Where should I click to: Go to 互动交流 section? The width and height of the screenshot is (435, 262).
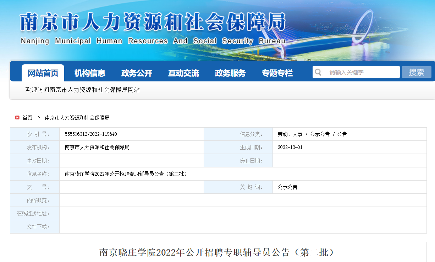pyautogui.click(x=183, y=73)
